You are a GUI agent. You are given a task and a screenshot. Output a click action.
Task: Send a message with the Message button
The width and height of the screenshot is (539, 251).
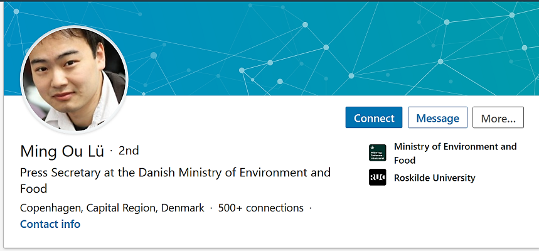[x=437, y=117]
